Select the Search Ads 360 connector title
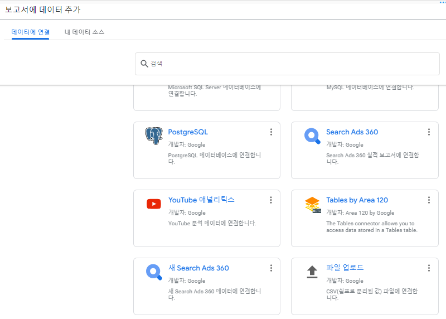 click(x=352, y=132)
